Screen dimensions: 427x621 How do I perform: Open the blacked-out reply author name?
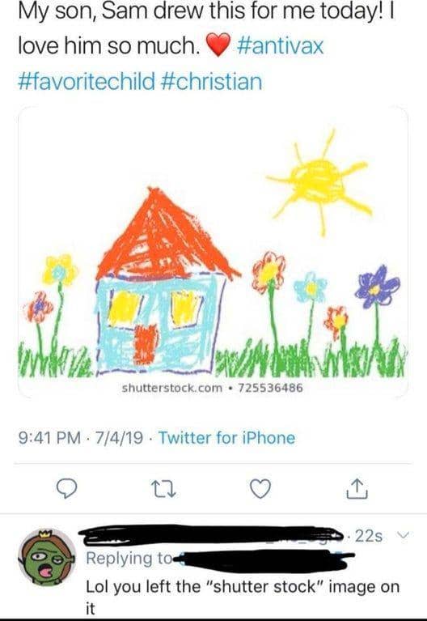point(211,535)
